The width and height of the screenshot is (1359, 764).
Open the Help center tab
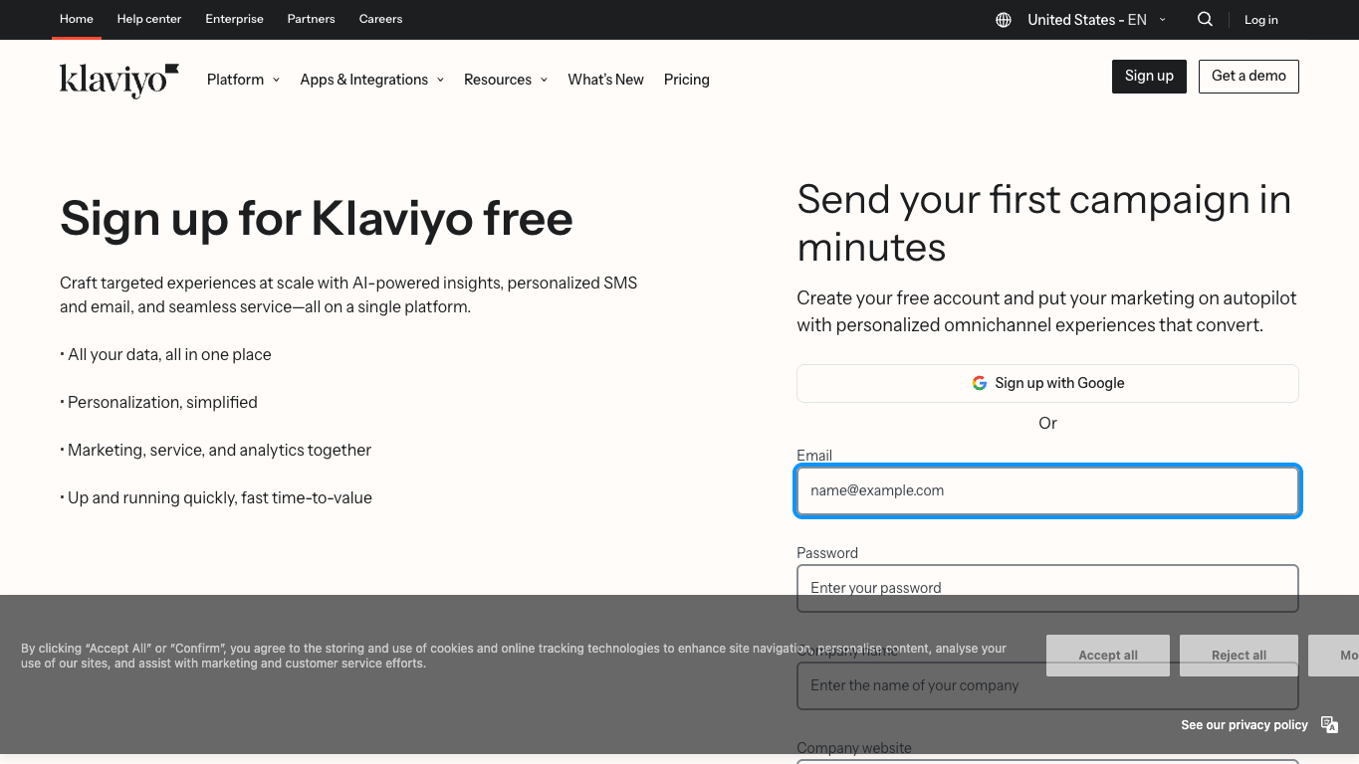tap(149, 19)
